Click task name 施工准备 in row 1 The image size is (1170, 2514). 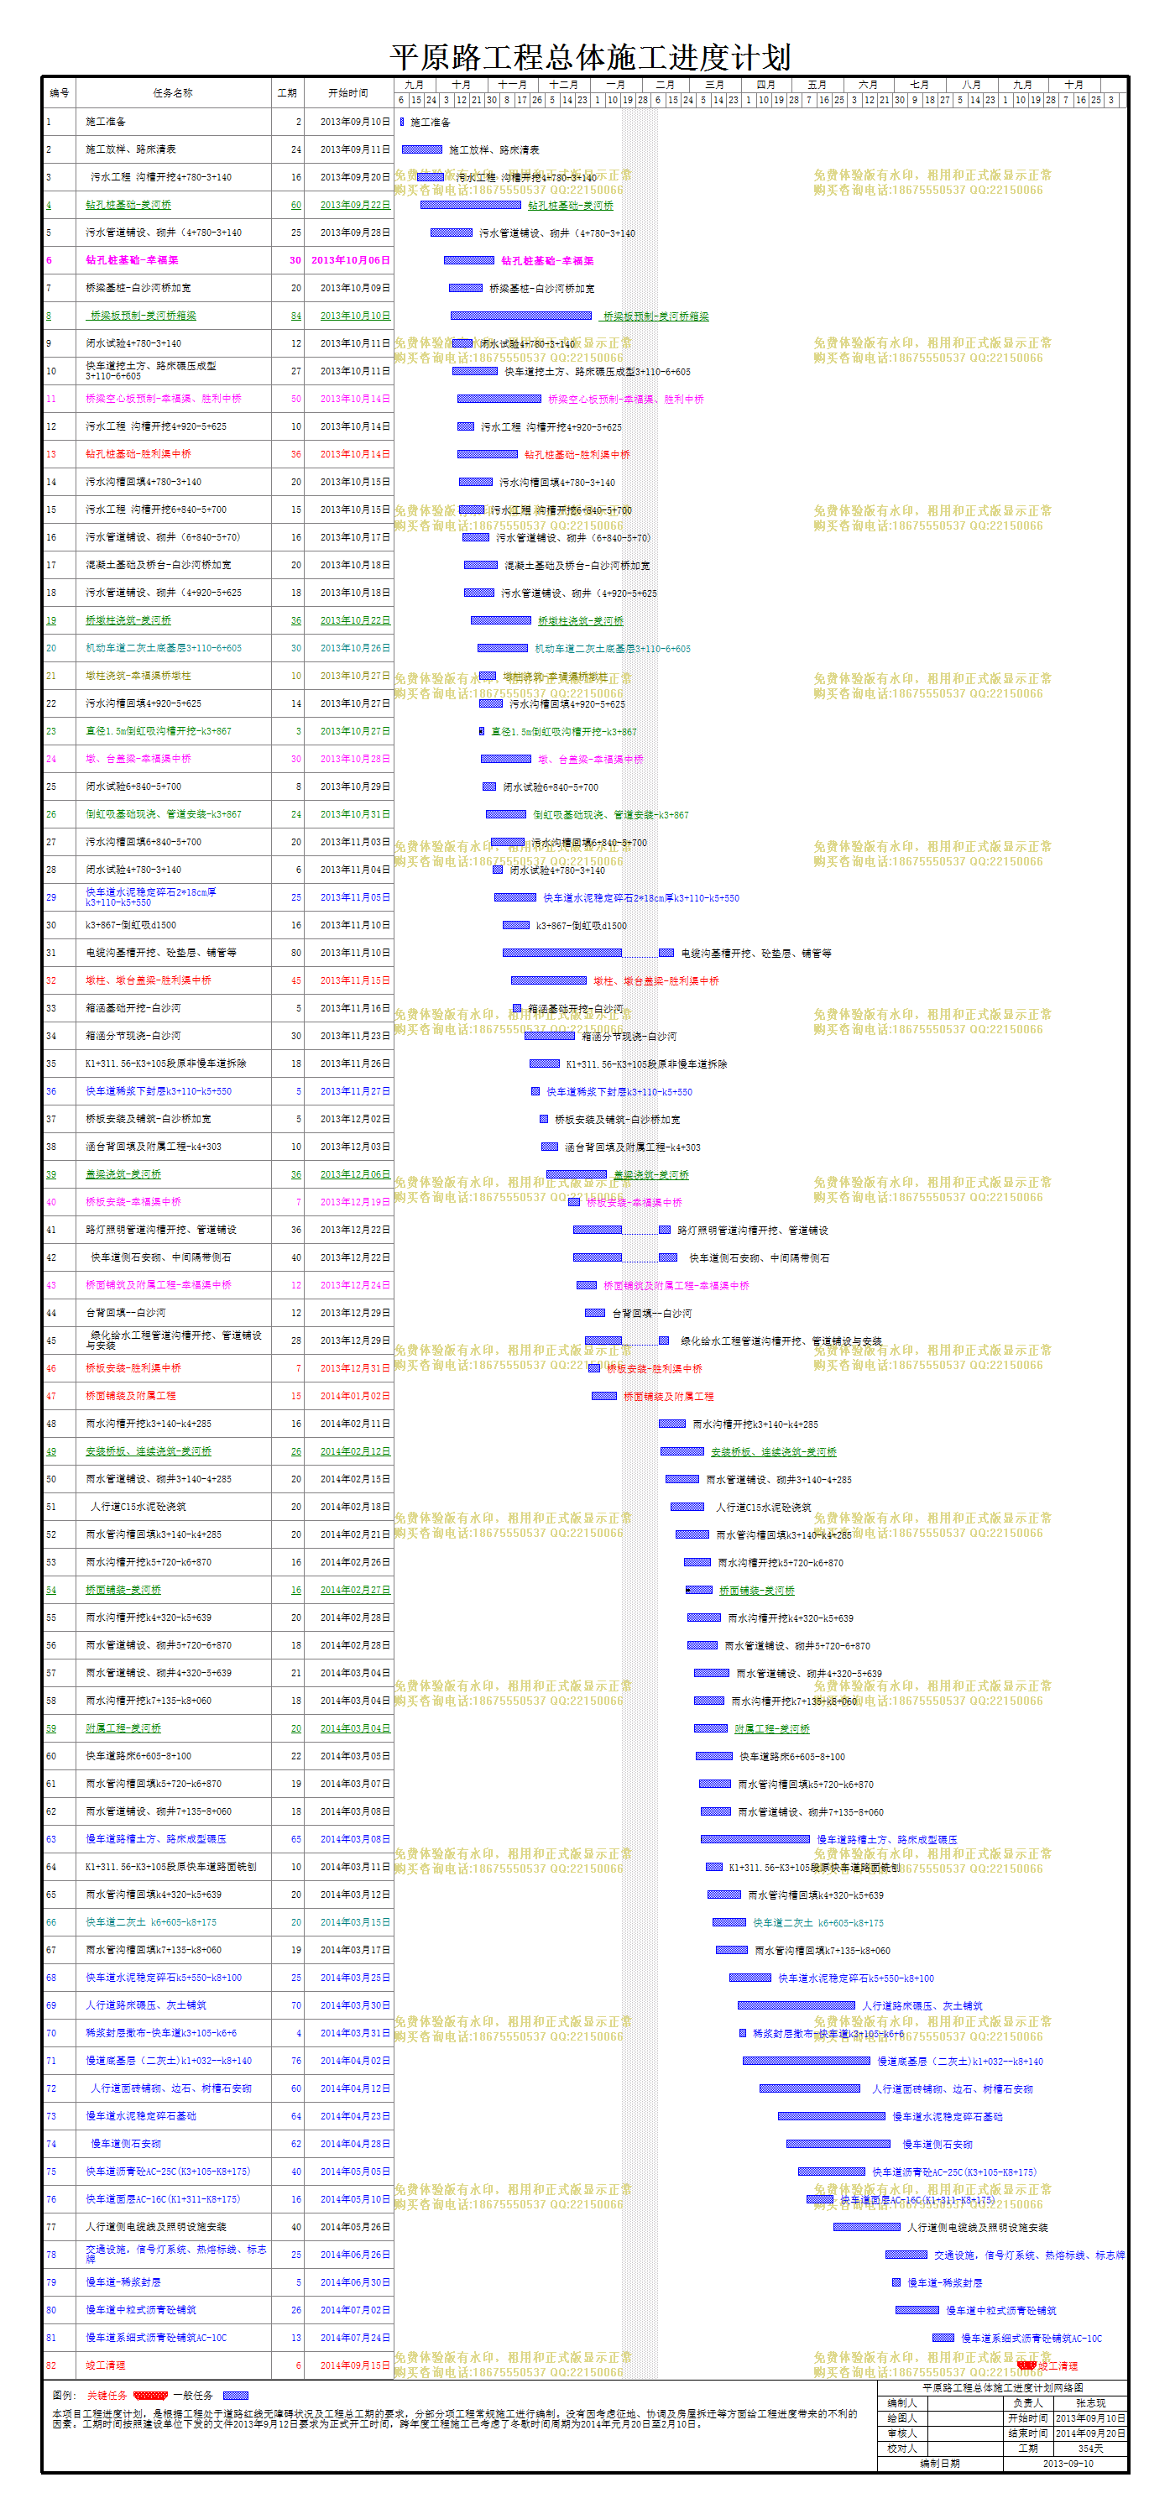coord(106,122)
